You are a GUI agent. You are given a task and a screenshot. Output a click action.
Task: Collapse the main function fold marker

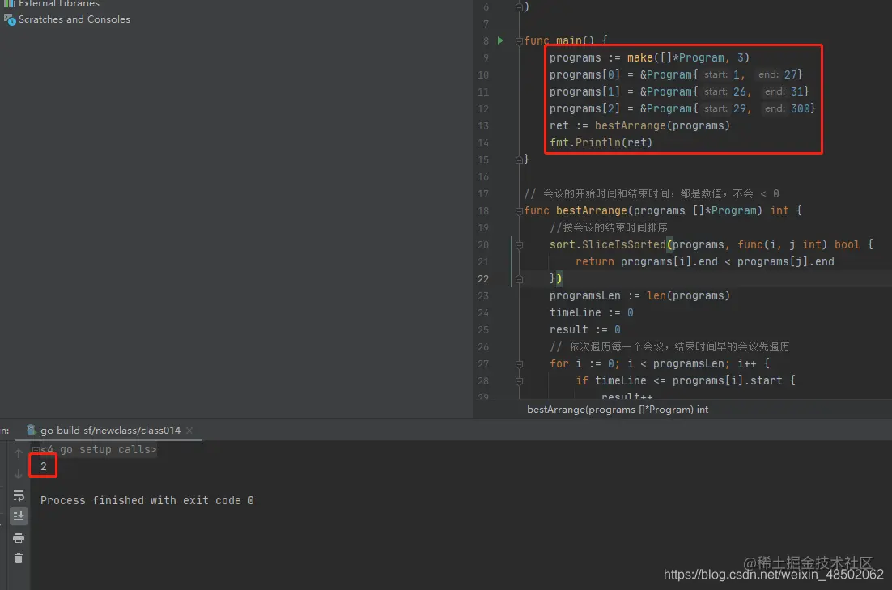(519, 40)
